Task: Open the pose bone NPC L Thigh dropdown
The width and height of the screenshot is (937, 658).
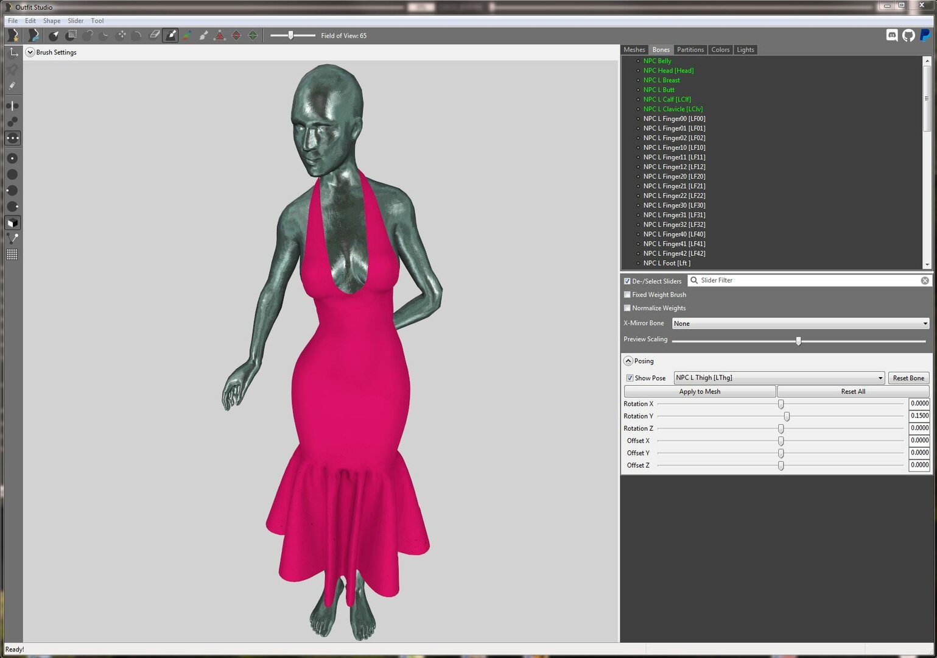Action: [779, 378]
